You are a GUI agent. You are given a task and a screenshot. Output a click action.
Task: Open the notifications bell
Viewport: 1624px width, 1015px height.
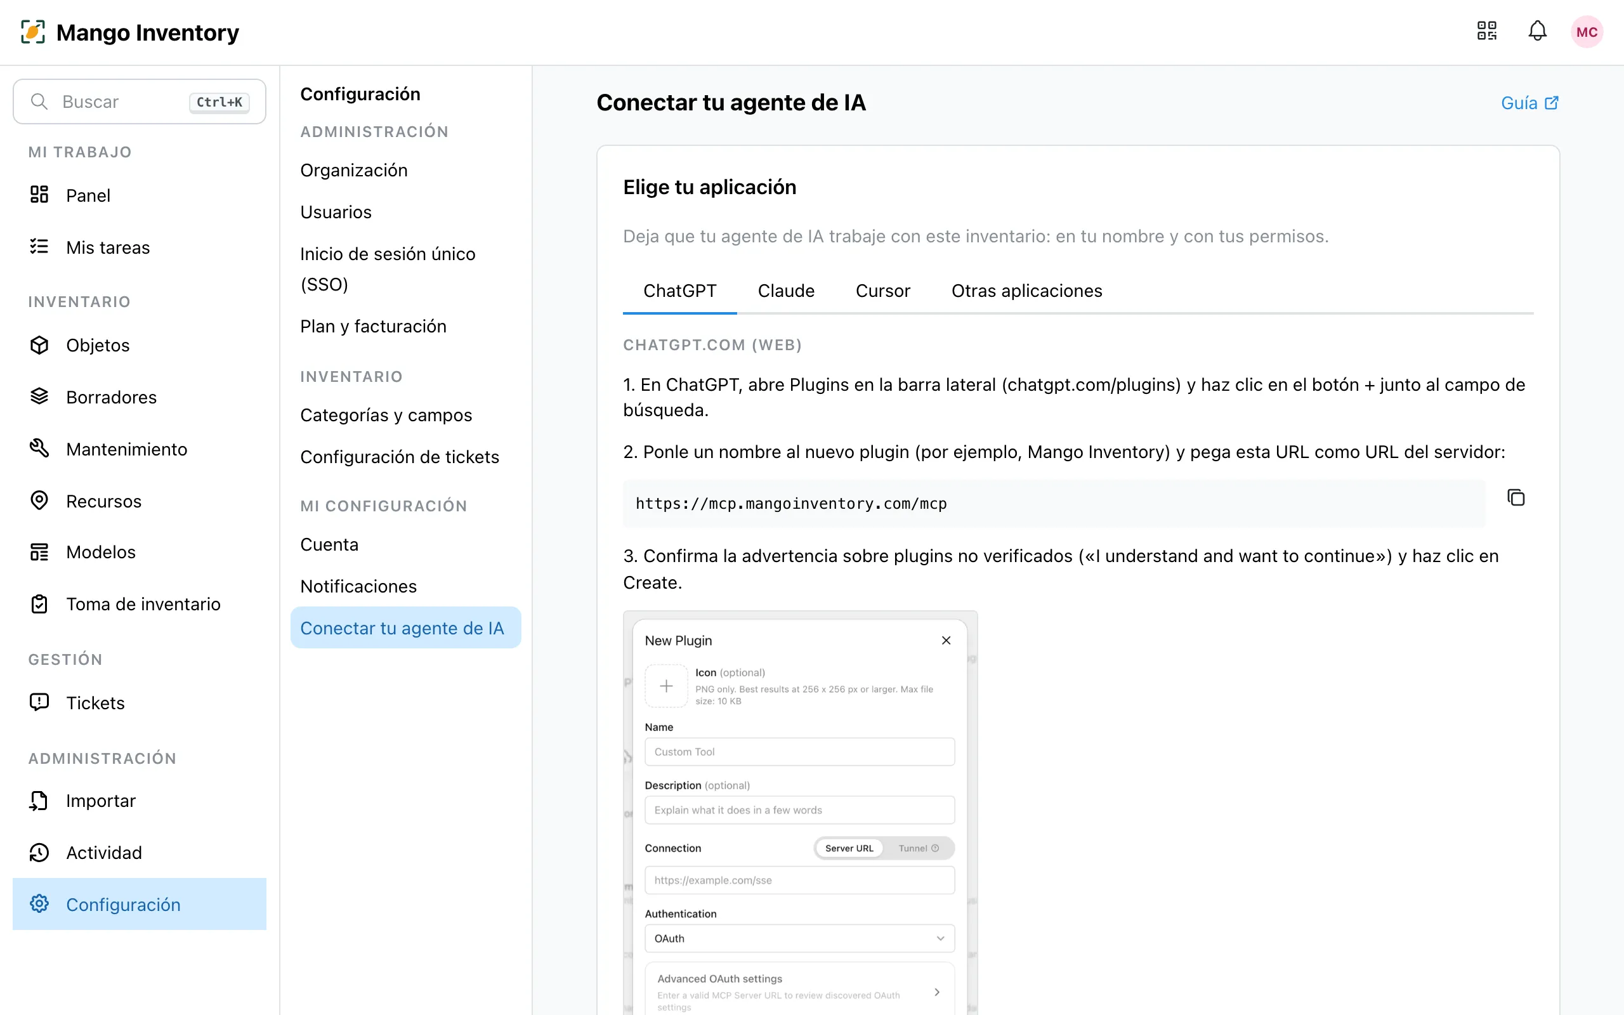(x=1536, y=31)
